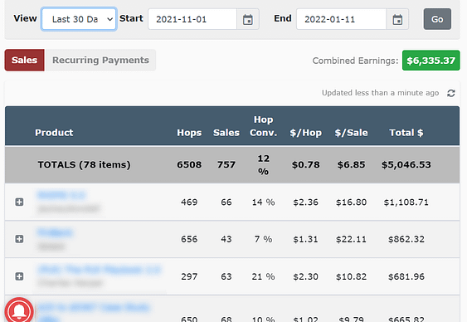This screenshot has width=467, height=322.
Task: Open the blurred product link with $862.32 total
Action: tap(55, 232)
